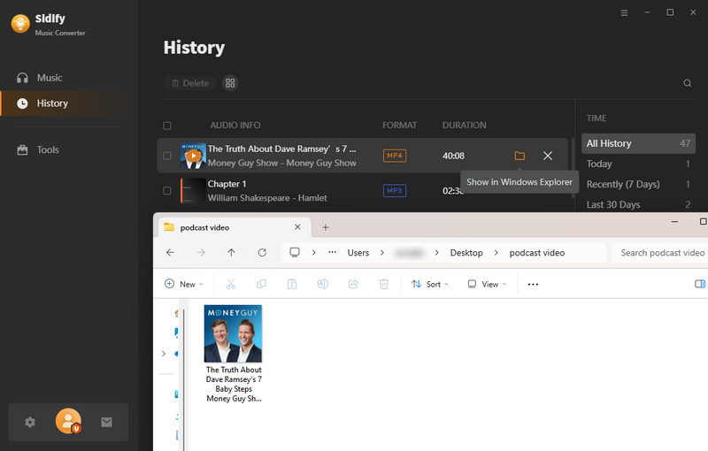Open the Sort dropdown in Explorer

[430, 284]
